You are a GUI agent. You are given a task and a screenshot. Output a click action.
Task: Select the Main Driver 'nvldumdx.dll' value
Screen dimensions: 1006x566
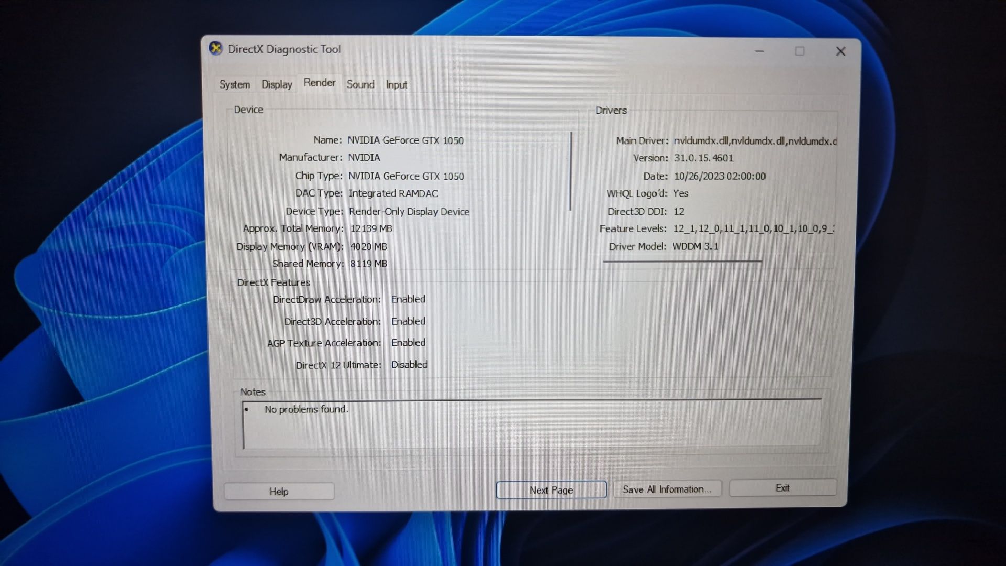click(755, 141)
